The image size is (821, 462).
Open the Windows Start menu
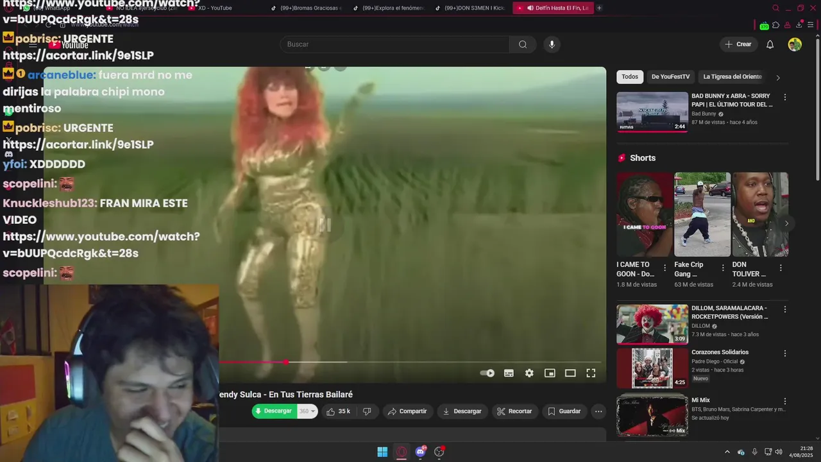382,452
